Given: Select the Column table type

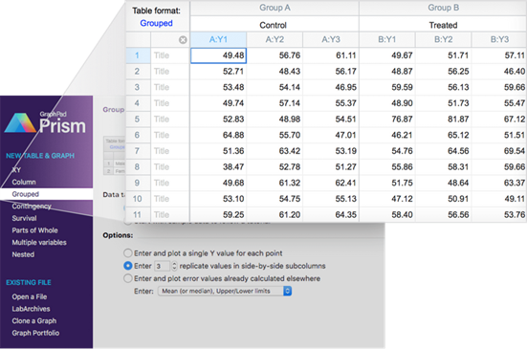Looking at the screenshot, I should [24, 182].
